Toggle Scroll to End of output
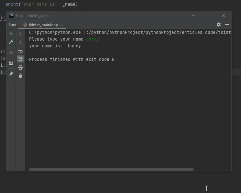The image size is (241, 193). (x=20, y=59)
